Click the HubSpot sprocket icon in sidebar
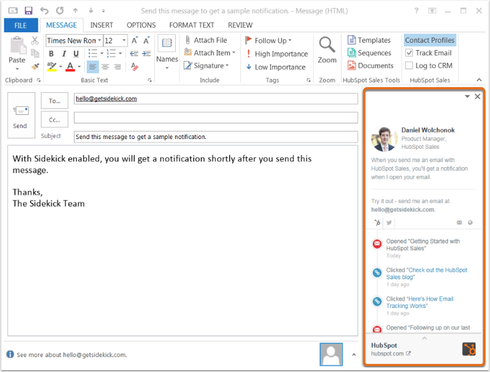 click(378, 223)
